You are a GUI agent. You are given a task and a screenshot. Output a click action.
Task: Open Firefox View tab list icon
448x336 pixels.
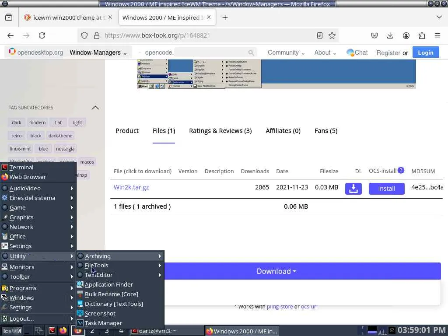pos(9,17)
